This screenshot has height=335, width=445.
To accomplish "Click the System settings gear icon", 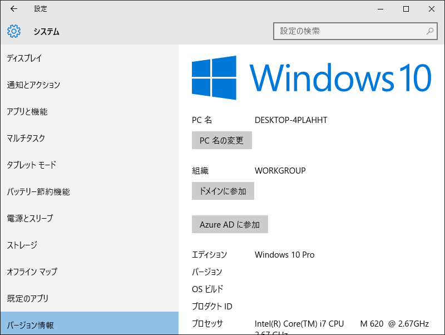I will [x=14, y=31].
